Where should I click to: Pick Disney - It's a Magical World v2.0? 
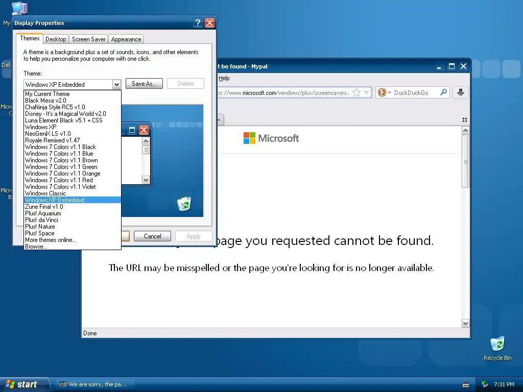73,114
